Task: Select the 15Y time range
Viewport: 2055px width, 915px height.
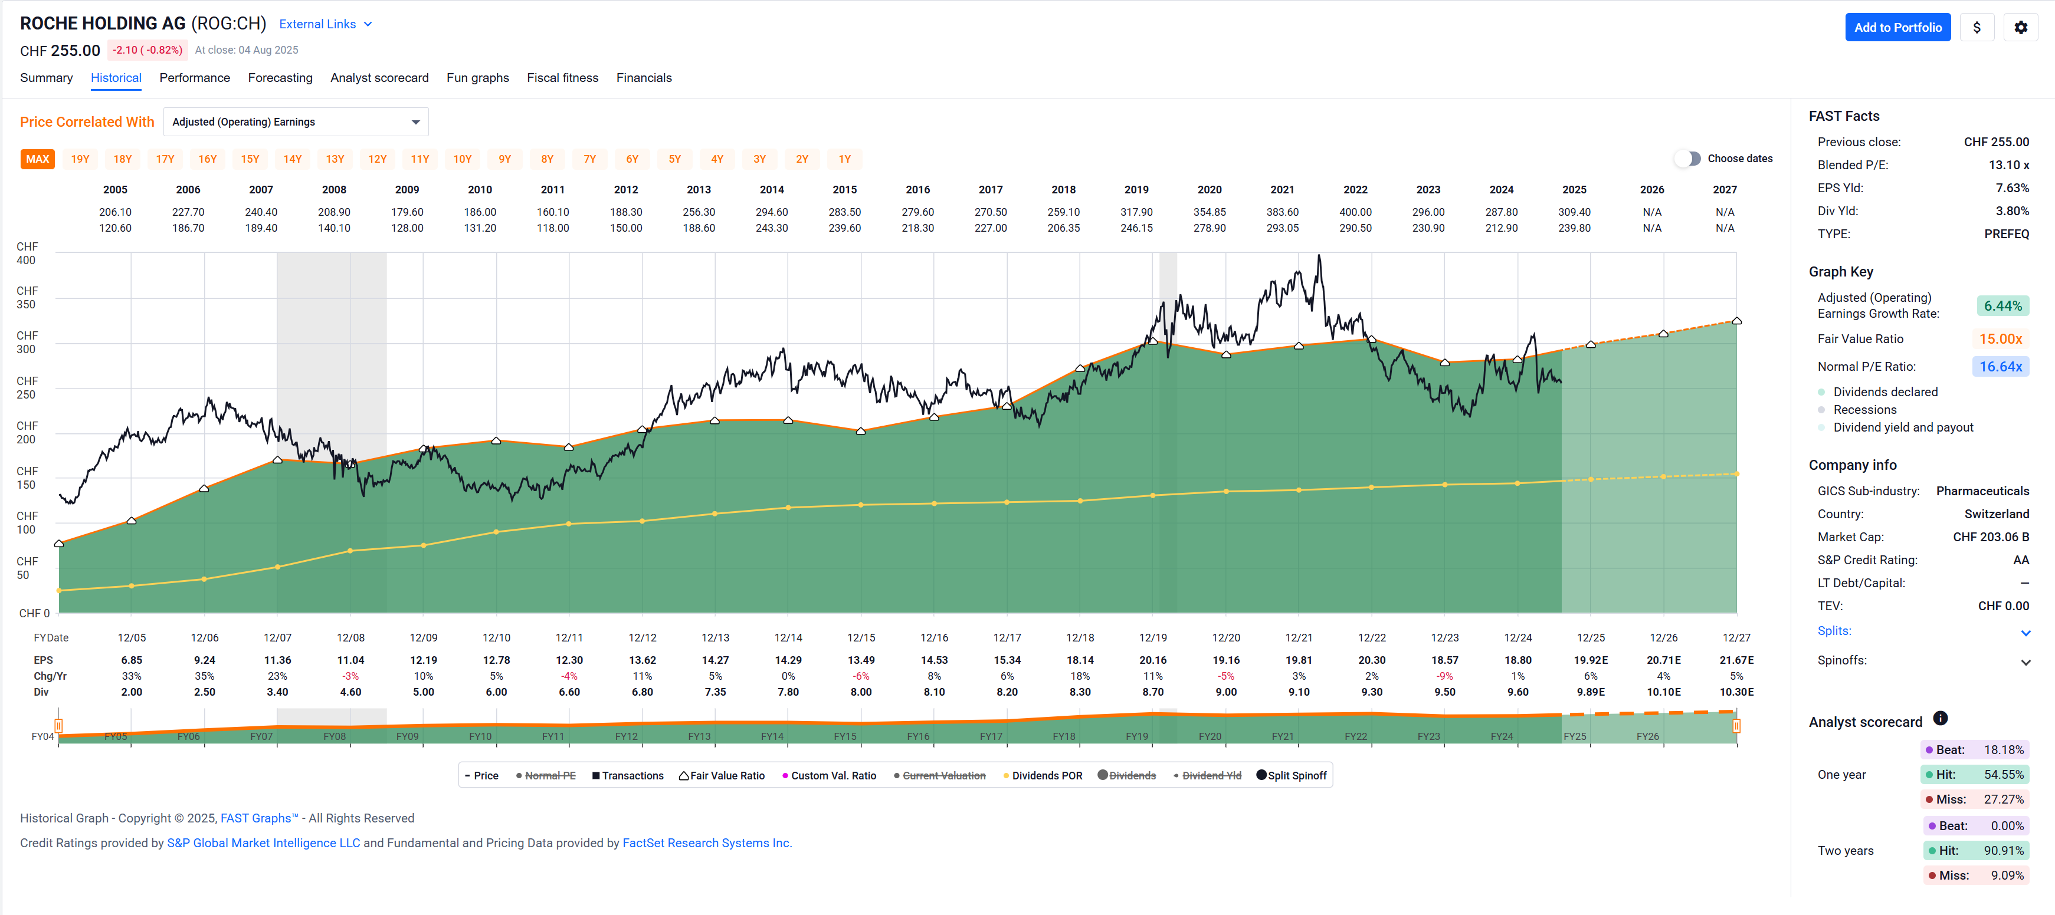Action: click(x=250, y=159)
